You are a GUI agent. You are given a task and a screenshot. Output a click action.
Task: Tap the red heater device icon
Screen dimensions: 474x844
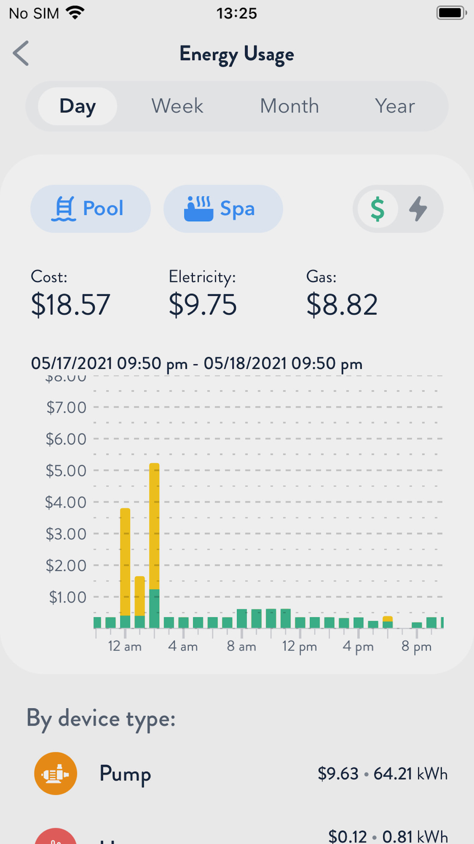pyautogui.click(x=55, y=838)
